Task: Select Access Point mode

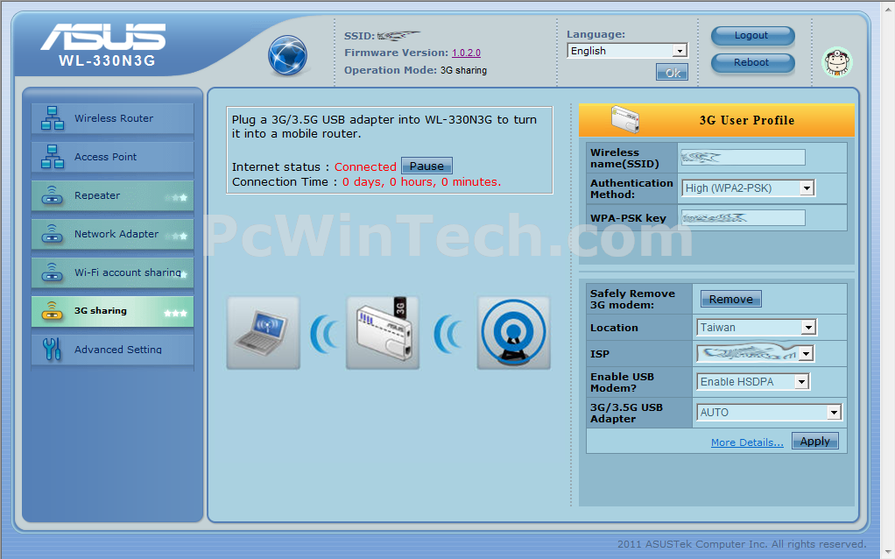Action: [112, 157]
